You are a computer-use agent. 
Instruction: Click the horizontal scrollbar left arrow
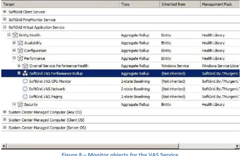click(4, 146)
